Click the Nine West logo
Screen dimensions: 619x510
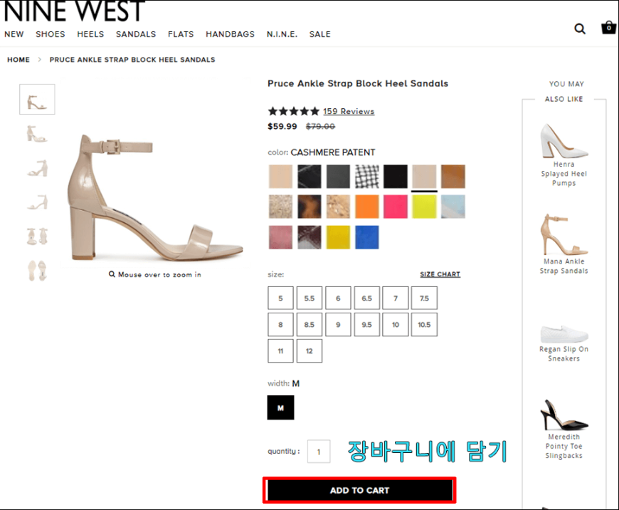click(75, 11)
